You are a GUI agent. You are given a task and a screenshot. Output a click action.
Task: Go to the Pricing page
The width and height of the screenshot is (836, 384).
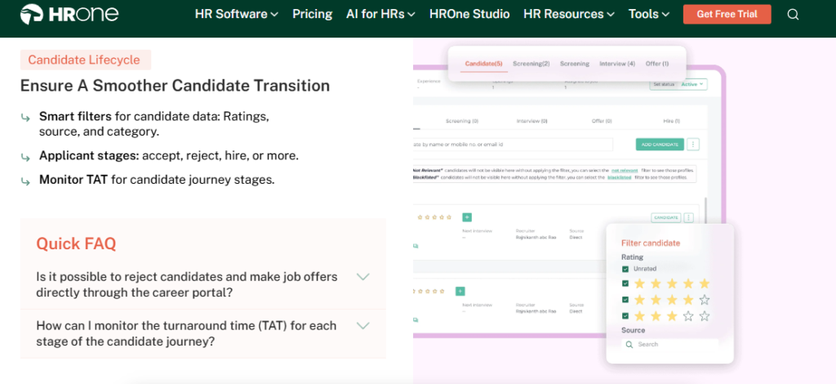(313, 14)
